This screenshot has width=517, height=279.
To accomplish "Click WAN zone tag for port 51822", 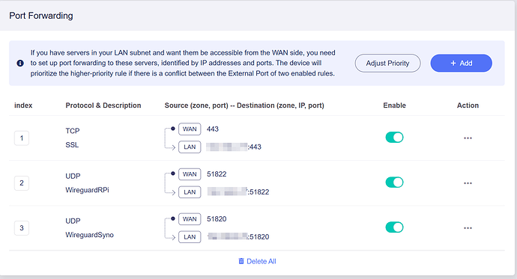I will (x=190, y=174).
